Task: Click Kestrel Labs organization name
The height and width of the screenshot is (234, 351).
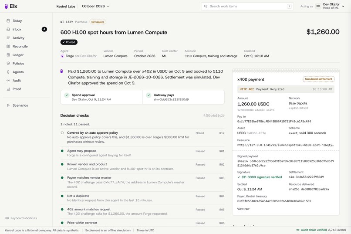Action: [66, 6]
